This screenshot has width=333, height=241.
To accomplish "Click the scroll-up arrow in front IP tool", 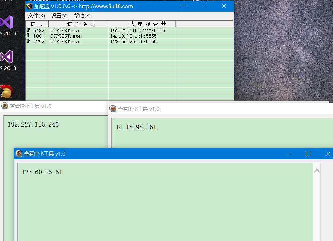I will pyautogui.click(x=317, y=171).
